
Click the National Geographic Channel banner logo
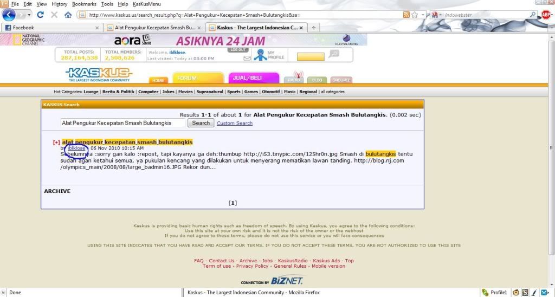click(x=29, y=40)
